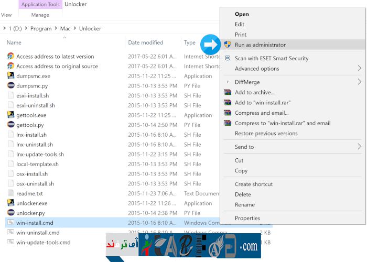Click the Python icon of dumpsmc.py
Viewport: 367px width, 262px height.
click(10, 86)
